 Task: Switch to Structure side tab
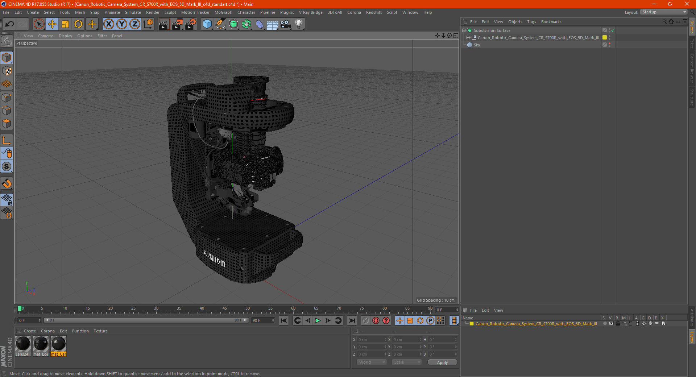click(692, 97)
